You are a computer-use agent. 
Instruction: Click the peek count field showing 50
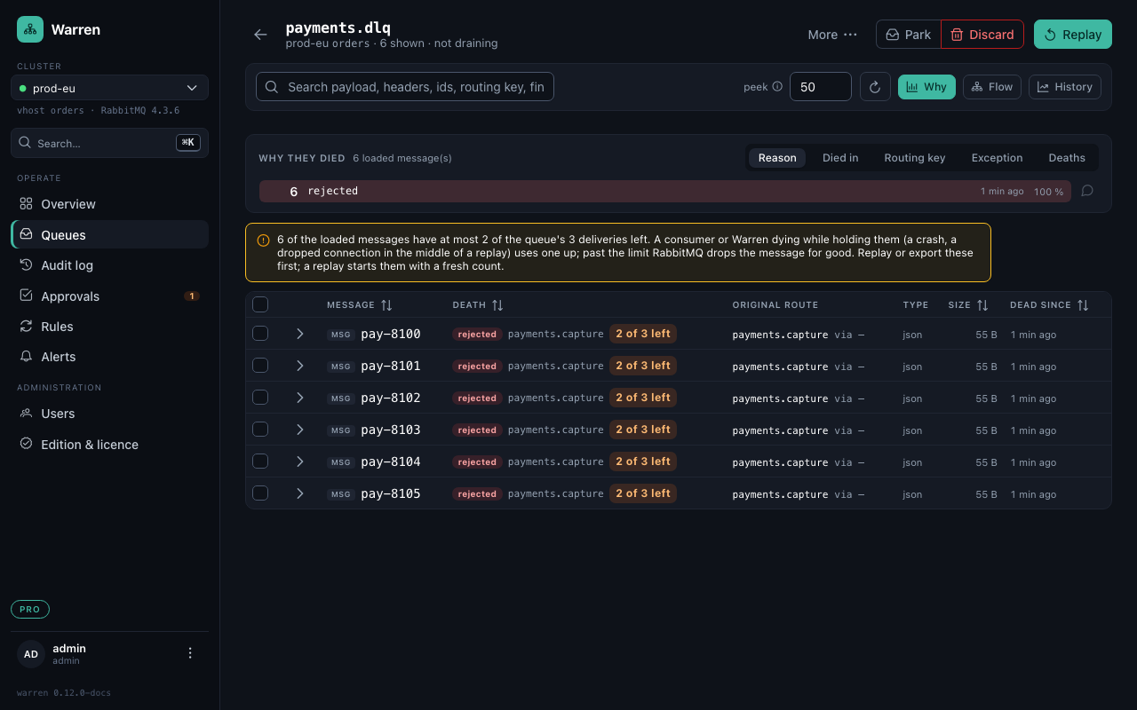(821, 87)
